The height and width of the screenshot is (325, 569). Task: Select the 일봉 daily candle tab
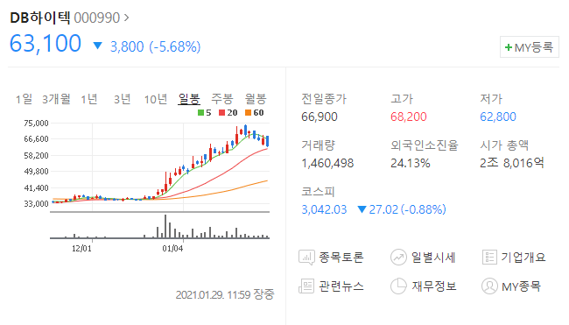(189, 99)
